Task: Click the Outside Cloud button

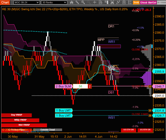Action: click(x=48, y=130)
